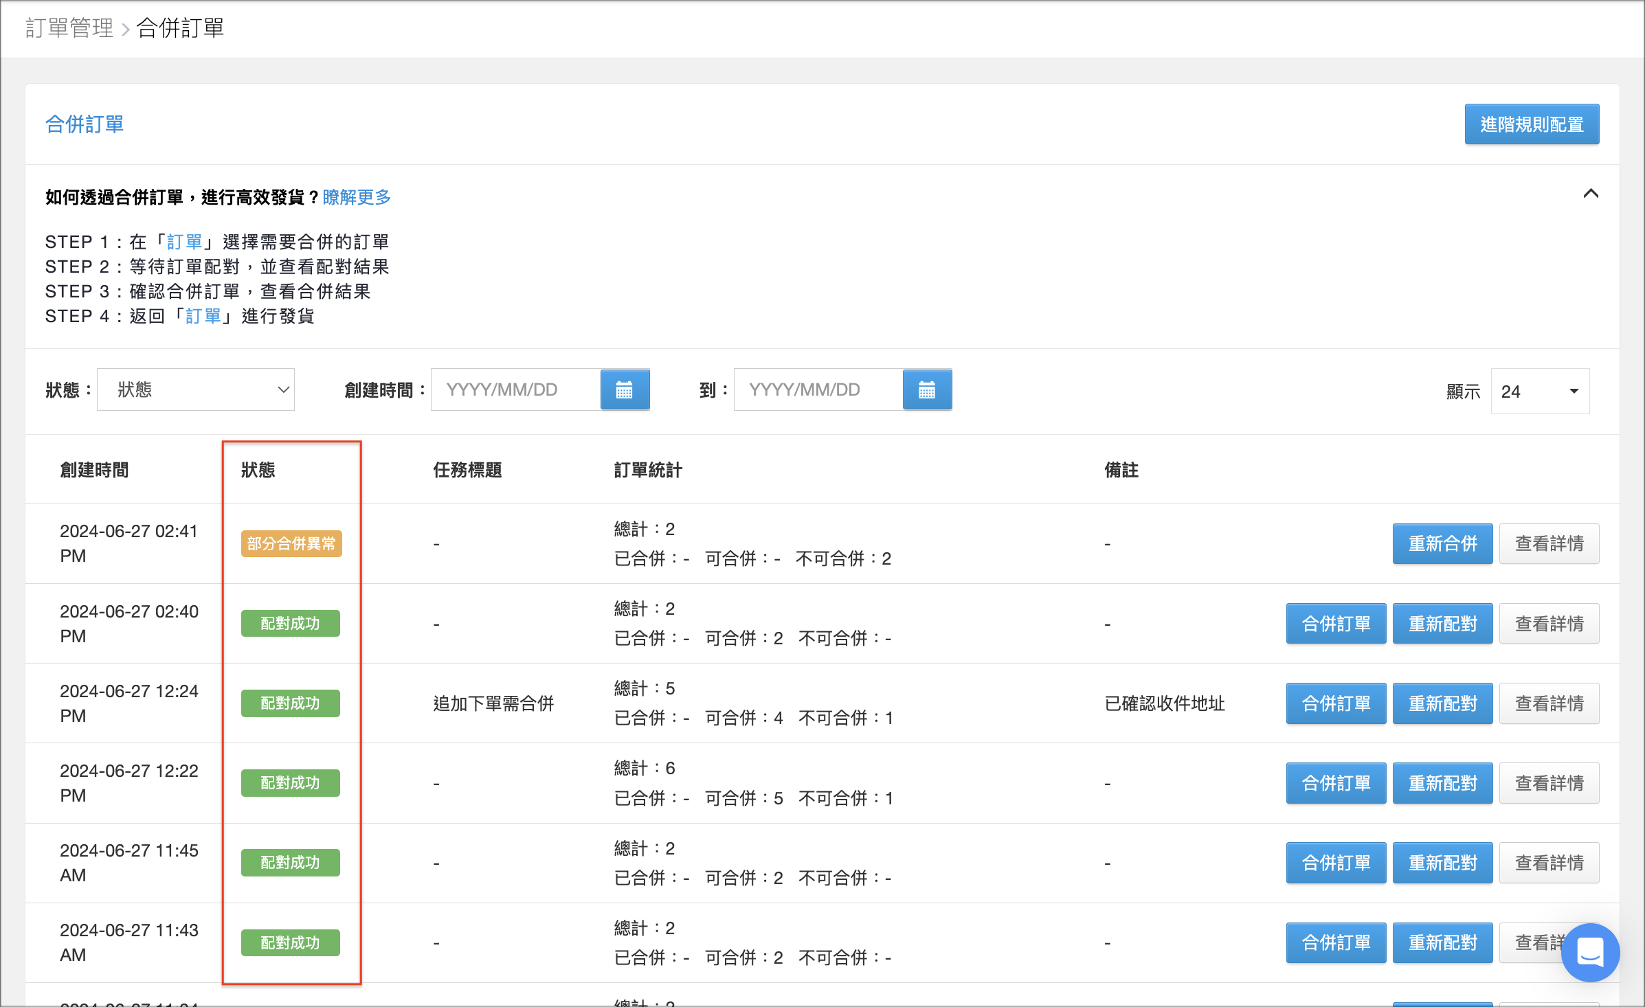The image size is (1645, 1007).
Task: Open the 狀態 filter dropdown
Action: click(x=196, y=389)
